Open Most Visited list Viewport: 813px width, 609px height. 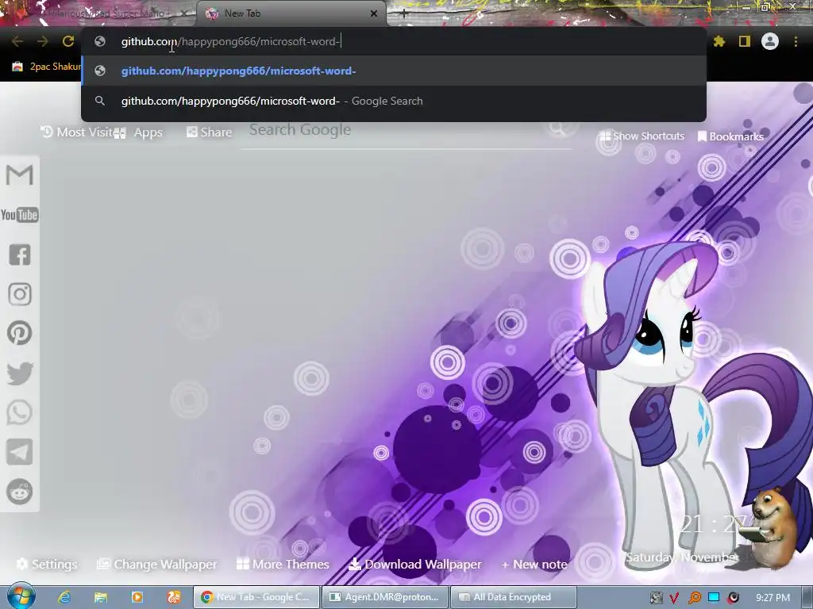pyautogui.click(x=77, y=132)
